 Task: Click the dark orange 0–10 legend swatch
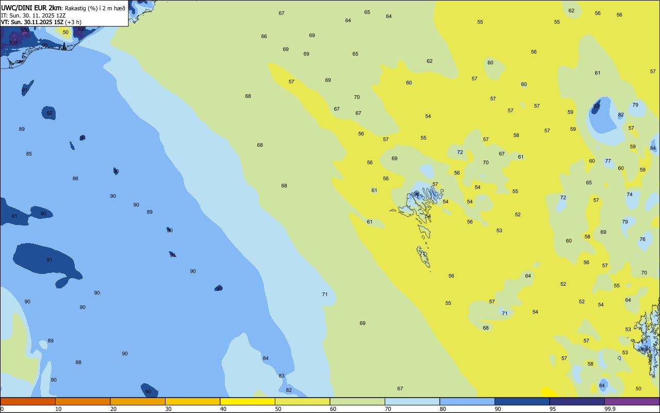(28, 401)
